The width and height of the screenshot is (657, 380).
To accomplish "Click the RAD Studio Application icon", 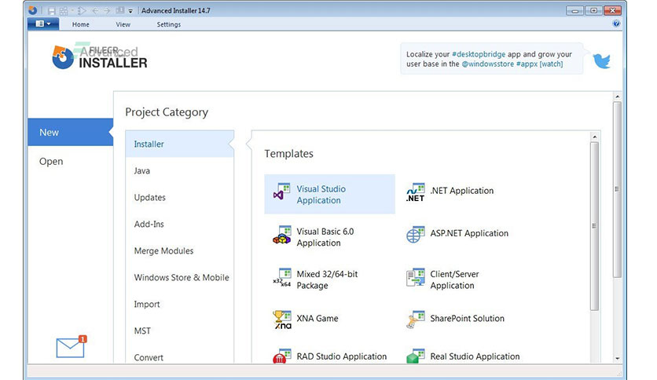I will coord(281,356).
